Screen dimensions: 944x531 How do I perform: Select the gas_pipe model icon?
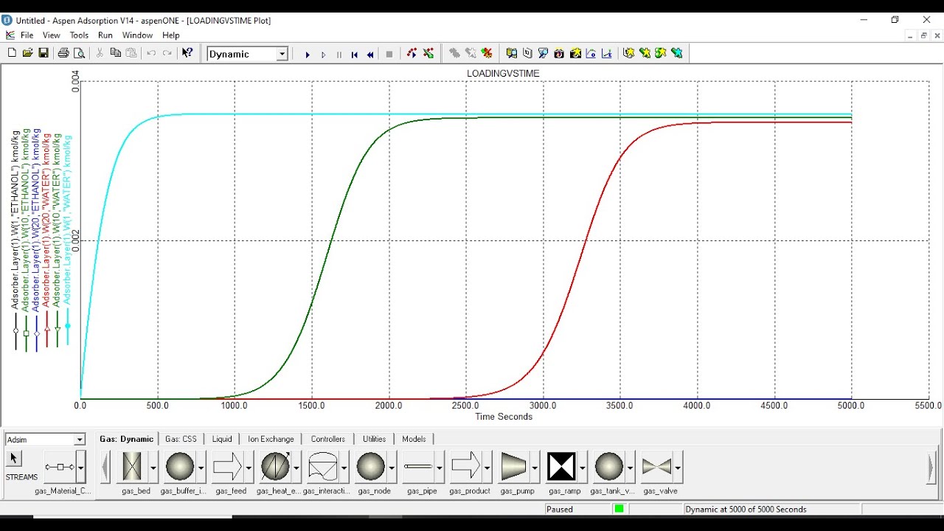point(418,466)
